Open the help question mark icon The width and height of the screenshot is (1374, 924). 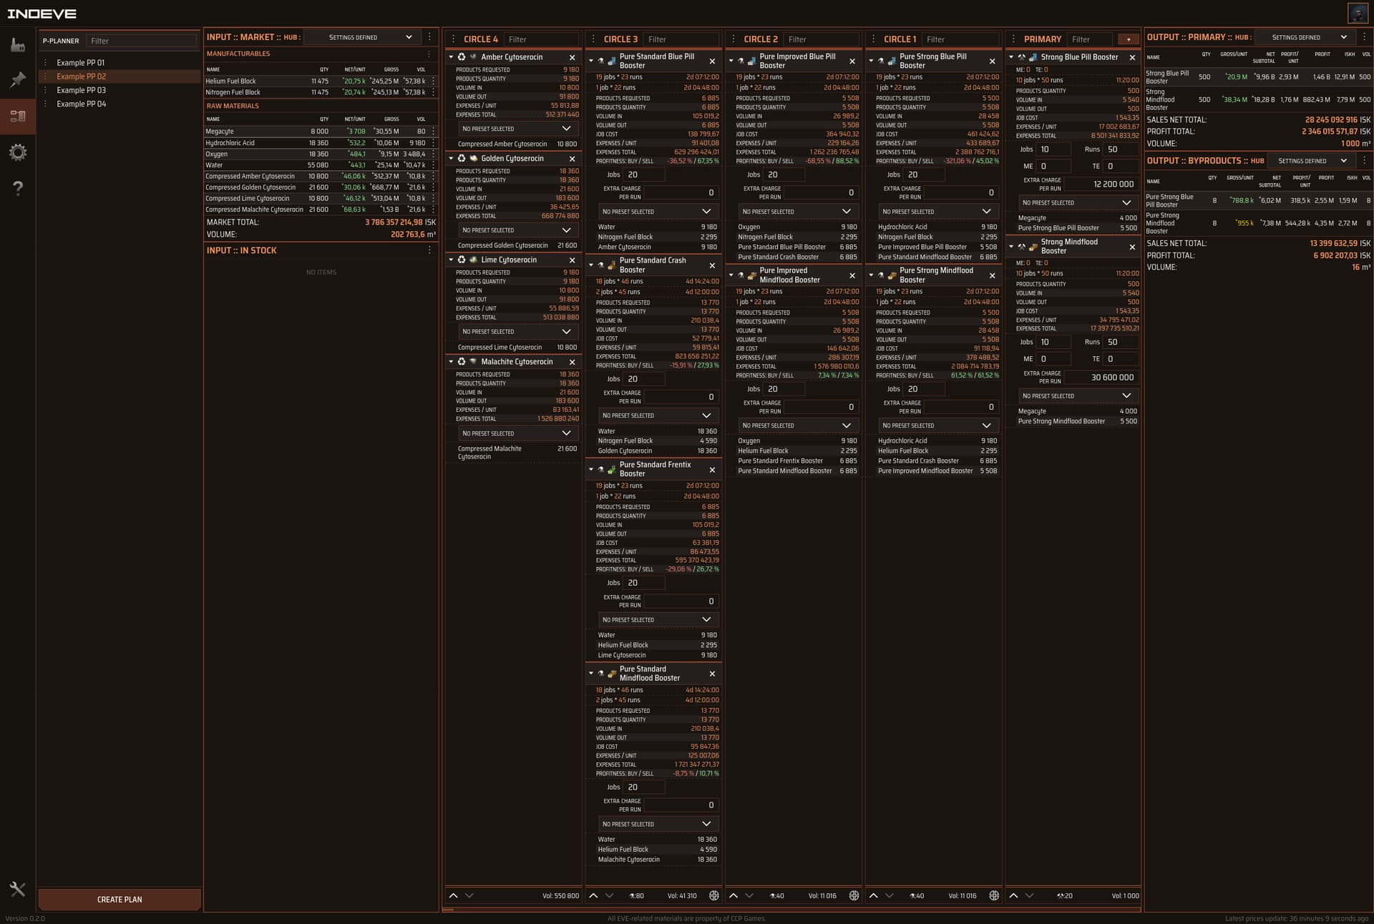tap(18, 188)
